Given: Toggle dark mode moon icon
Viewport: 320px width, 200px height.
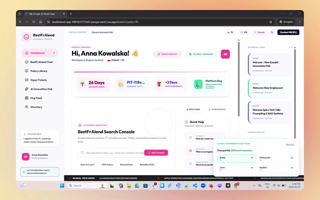Looking at the screenshot, I should (272, 32).
